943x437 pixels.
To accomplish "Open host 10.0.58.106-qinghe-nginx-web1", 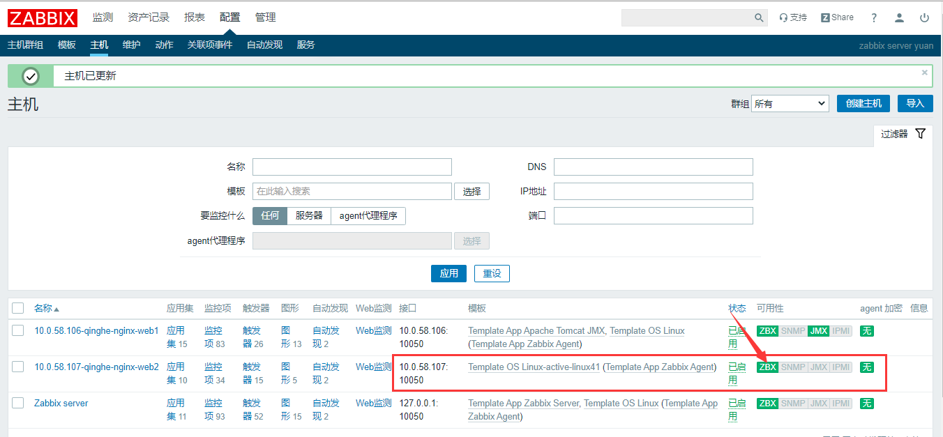I will coord(96,330).
